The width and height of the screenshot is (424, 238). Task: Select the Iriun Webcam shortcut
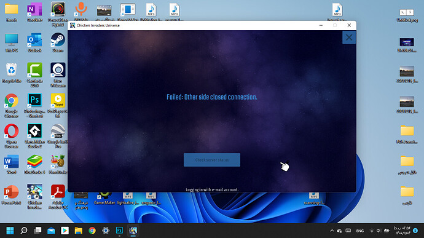tap(58, 75)
